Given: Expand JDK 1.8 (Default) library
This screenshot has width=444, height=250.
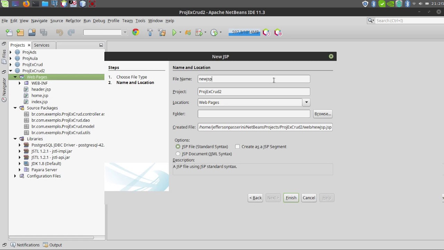Looking at the screenshot, I should click(19, 164).
